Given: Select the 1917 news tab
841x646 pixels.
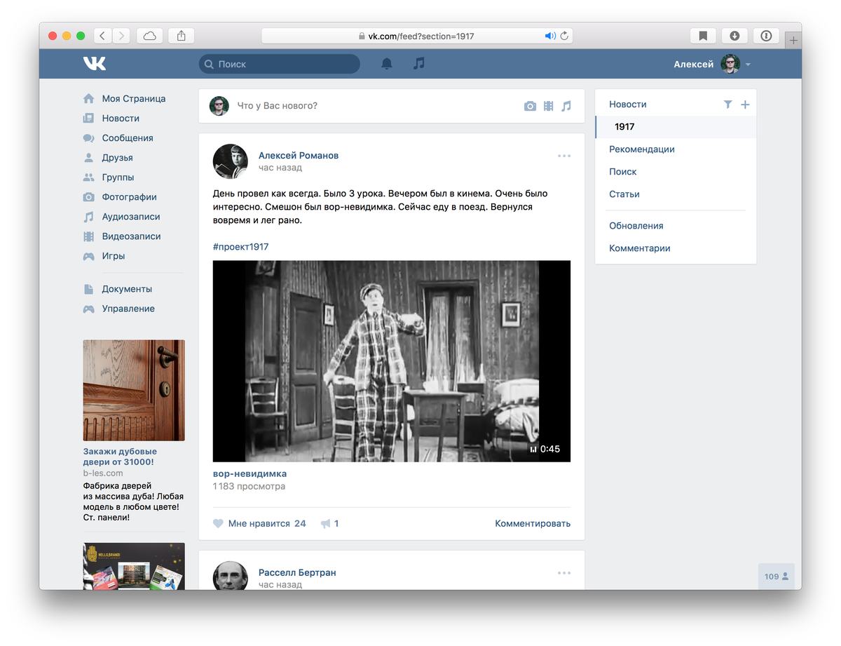Looking at the screenshot, I should tap(676, 127).
